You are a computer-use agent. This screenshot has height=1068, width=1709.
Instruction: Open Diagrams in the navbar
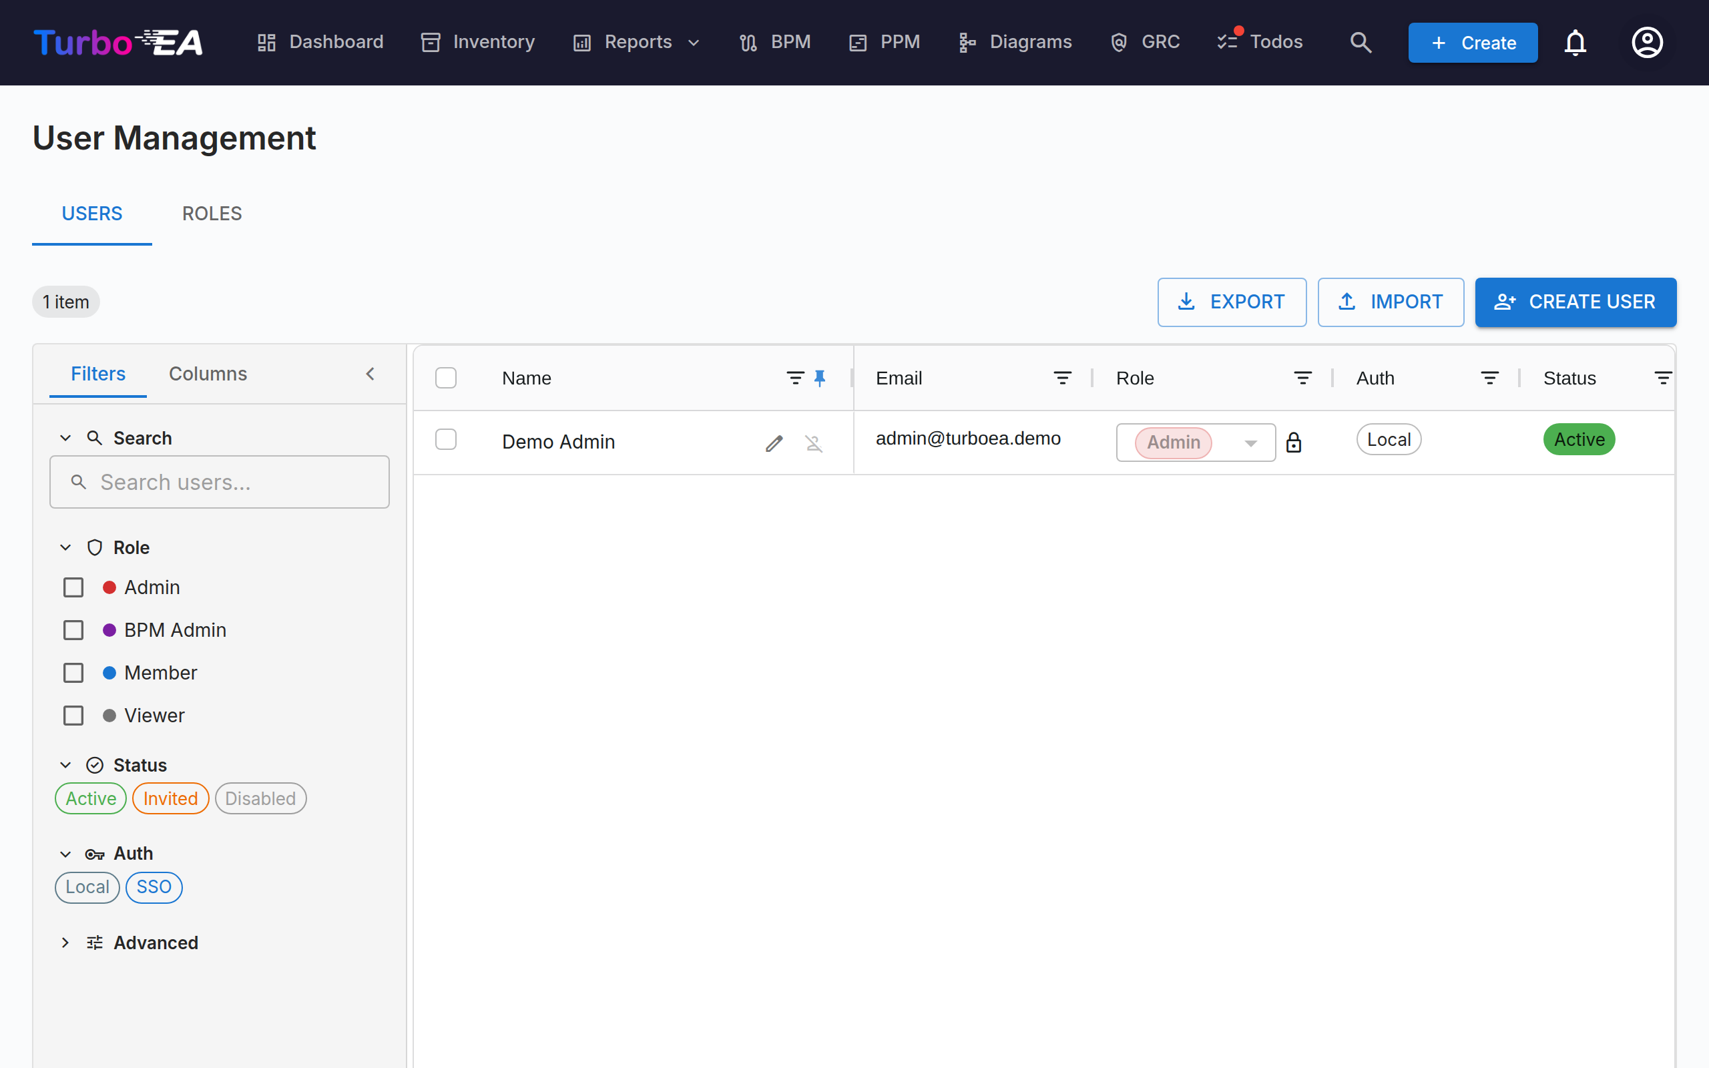pos(1015,42)
